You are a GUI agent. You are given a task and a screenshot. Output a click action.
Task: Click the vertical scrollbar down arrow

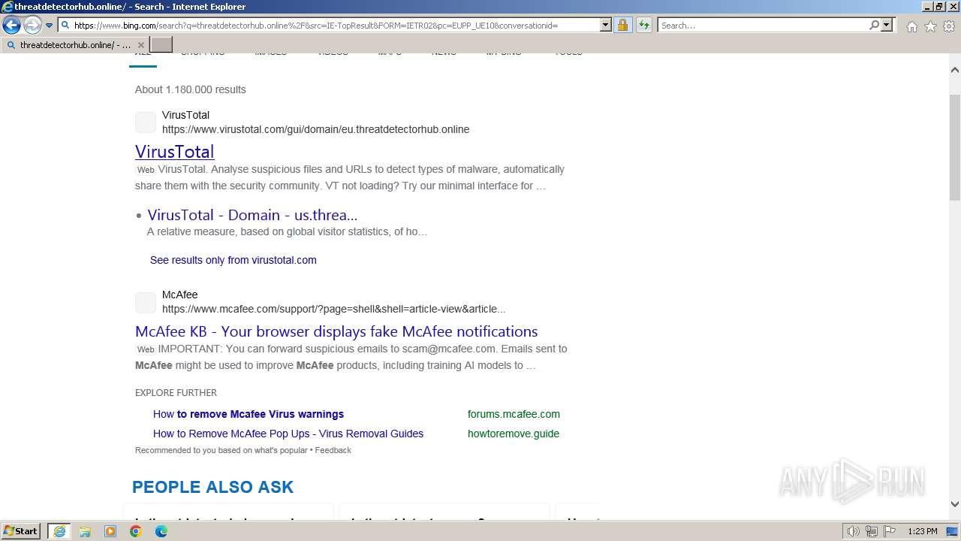point(954,504)
